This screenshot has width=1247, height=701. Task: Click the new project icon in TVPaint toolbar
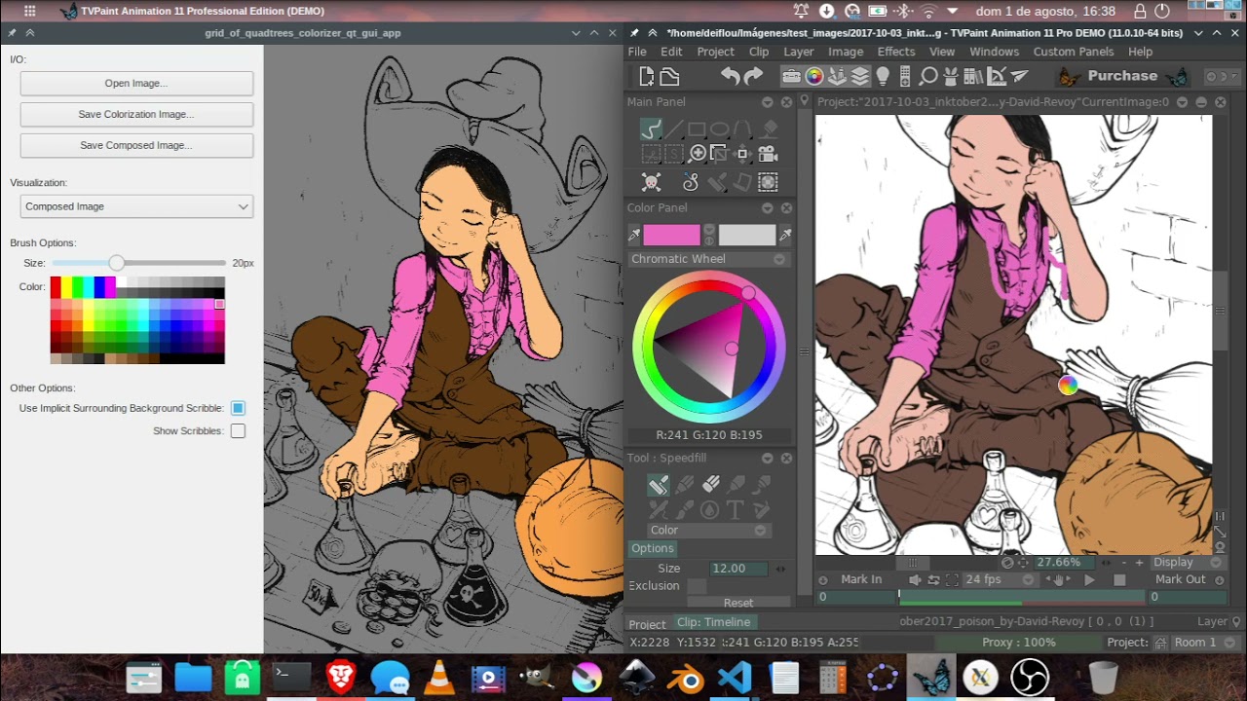pos(646,76)
